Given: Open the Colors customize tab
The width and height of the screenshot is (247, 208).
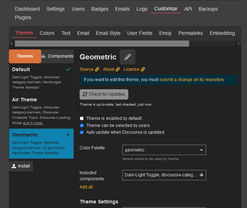Looking at the screenshot, I should (x=47, y=33).
